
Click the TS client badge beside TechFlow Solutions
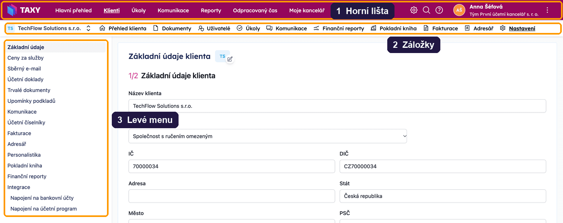coord(10,29)
